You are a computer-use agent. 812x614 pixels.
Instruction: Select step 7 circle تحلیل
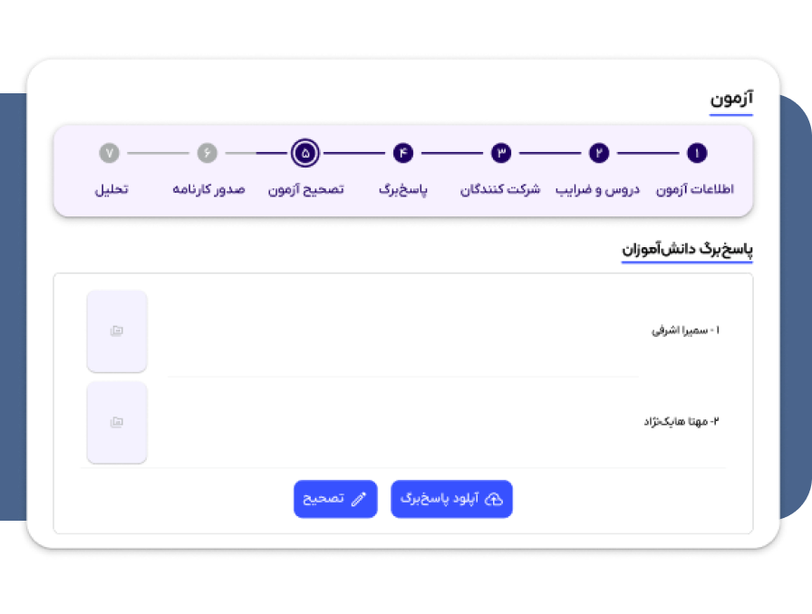click(x=110, y=153)
